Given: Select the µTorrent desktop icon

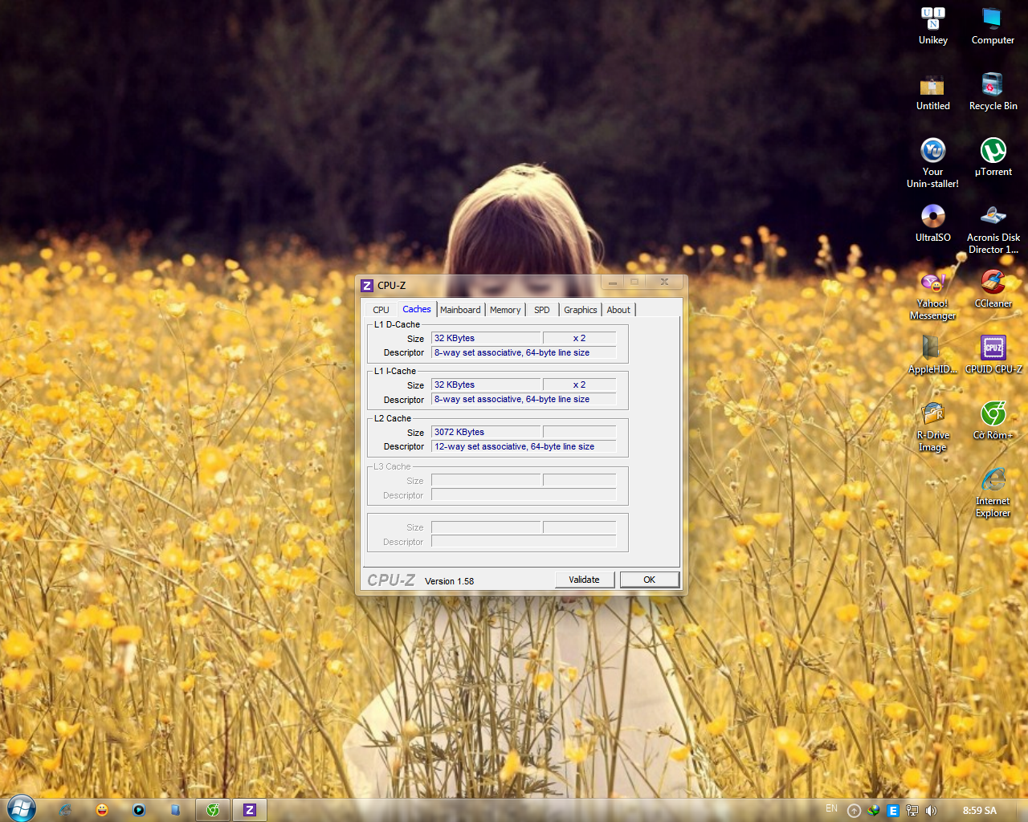Looking at the screenshot, I should click(993, 158).
